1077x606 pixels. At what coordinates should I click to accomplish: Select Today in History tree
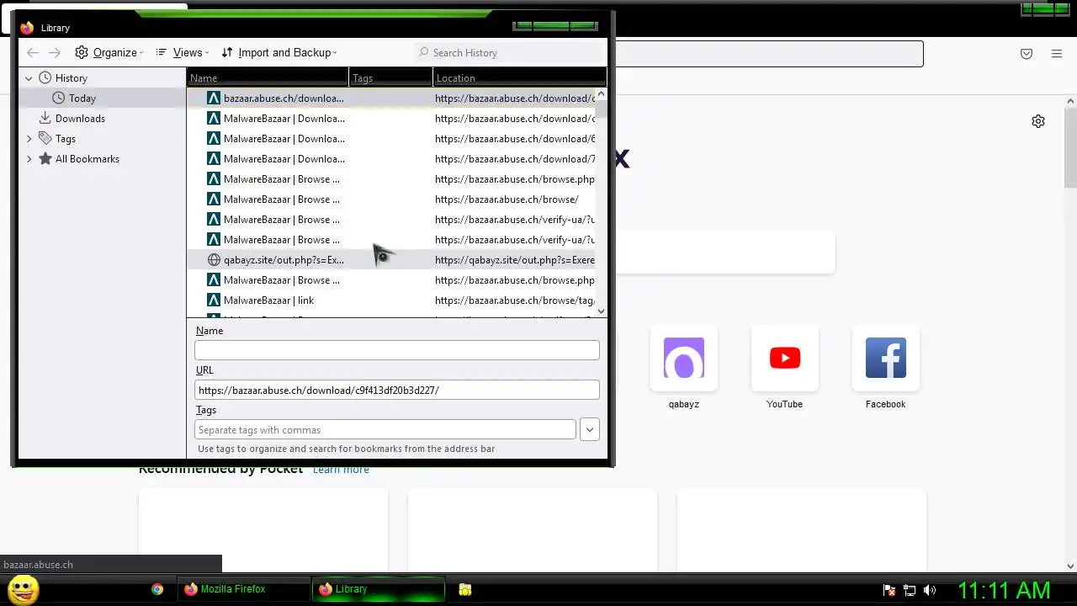pos(82,98)
